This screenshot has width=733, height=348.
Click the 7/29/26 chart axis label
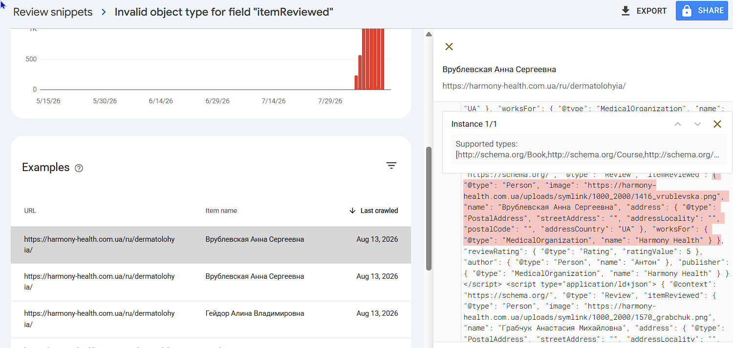330,101
